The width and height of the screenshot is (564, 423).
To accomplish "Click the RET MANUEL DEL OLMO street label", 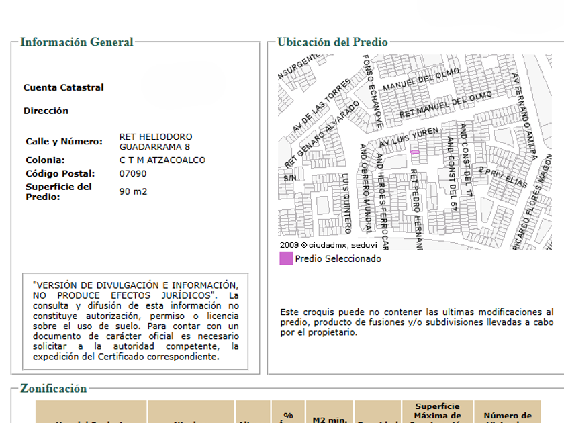I will click(446, 106).
